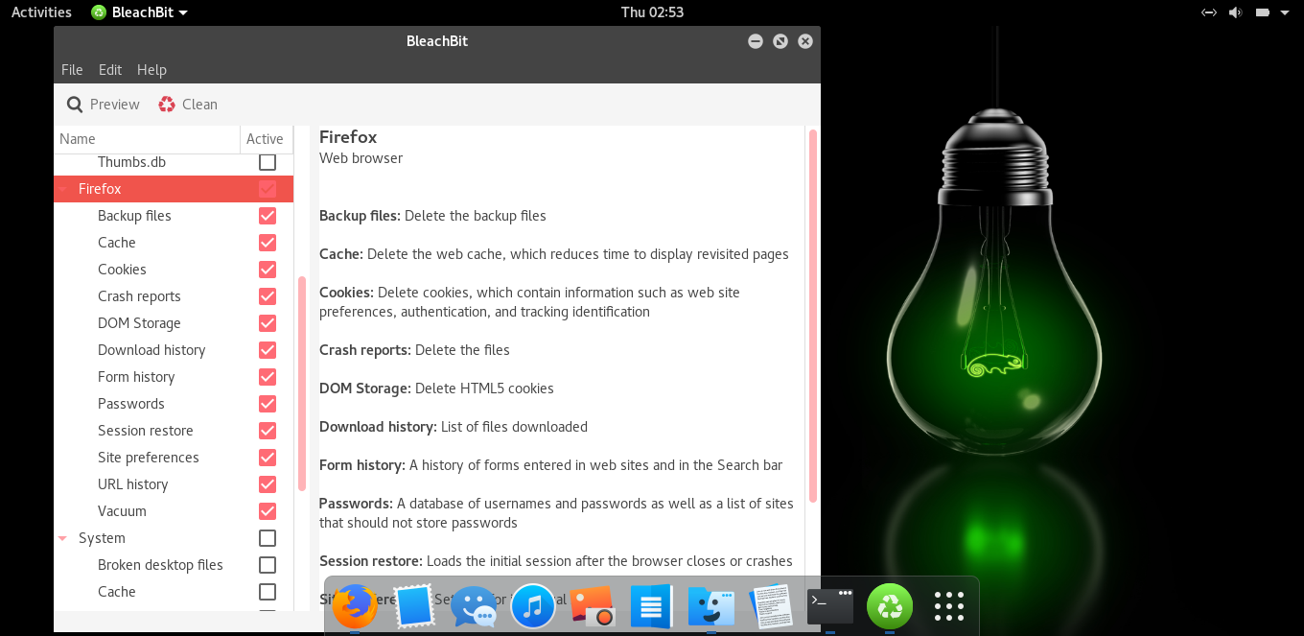Select the Form history row
The image size is (1304, 636).
coord(174,377)
